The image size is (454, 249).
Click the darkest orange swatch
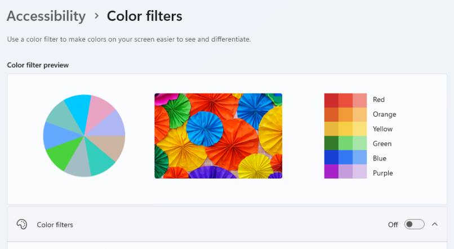(x=331, y=114)
